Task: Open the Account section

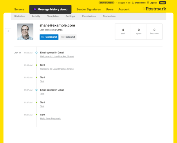Action: click(x=124, y=9)
